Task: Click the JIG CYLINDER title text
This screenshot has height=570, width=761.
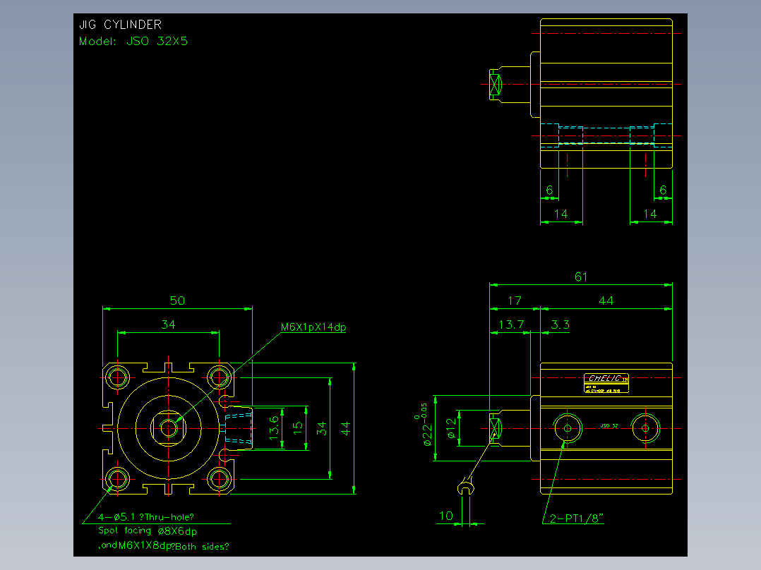Action: point(120,25)
